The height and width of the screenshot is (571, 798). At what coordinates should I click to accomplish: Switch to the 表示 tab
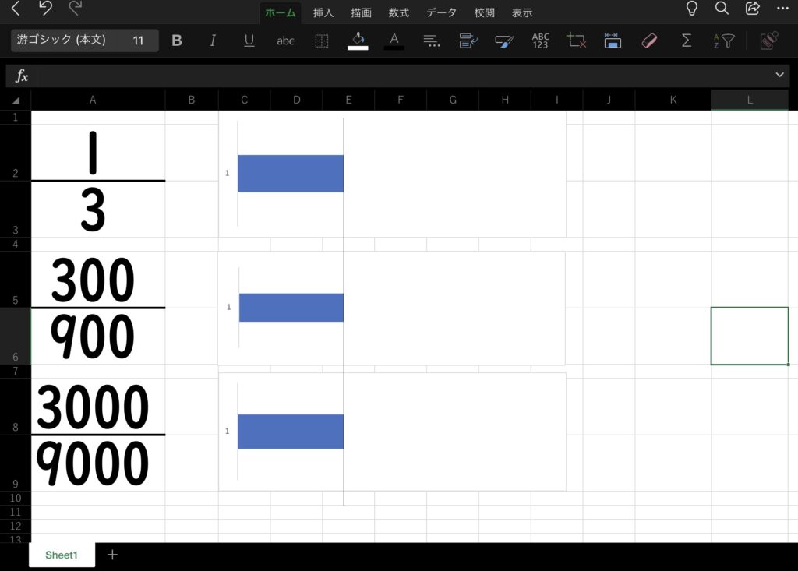click(521, 12)
